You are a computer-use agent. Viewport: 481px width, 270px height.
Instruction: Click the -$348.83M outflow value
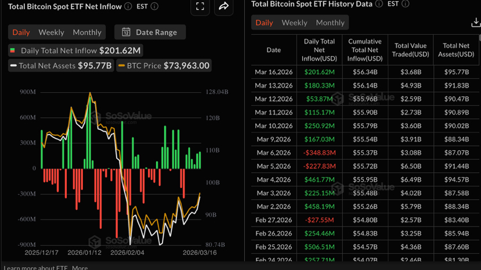[x=319, y=153]
